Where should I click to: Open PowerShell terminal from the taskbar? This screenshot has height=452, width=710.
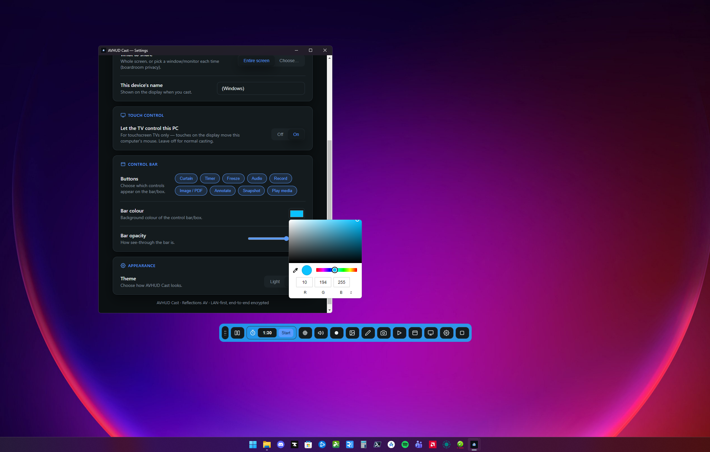tap(377, 444)
